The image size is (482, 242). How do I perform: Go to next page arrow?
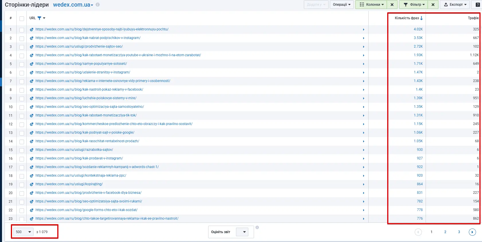click(x=472, y=232)
